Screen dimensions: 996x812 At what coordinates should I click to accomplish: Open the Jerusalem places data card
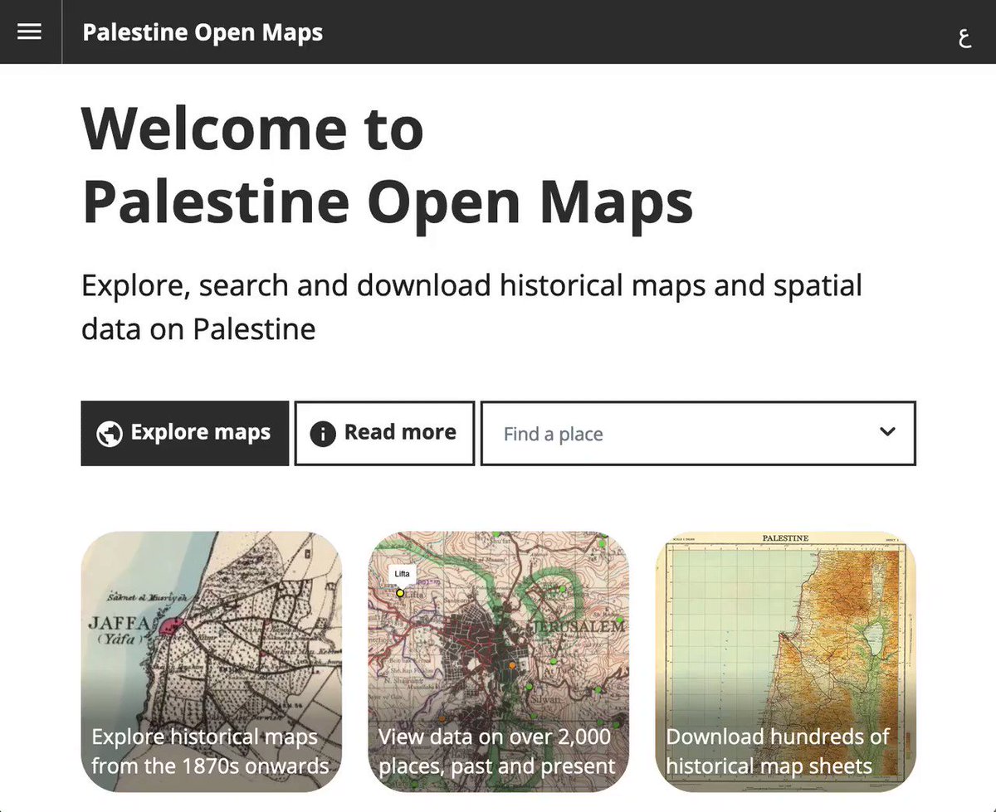click(x=498, y=662)
